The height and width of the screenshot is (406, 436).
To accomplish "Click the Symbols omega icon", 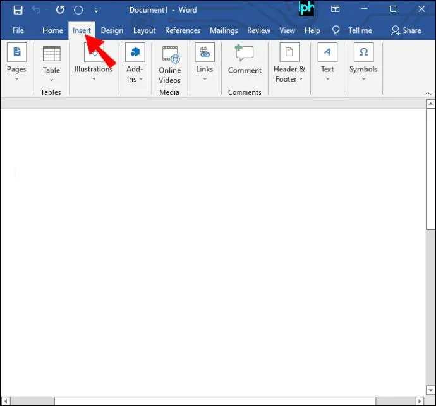I will click(x=364, y=52).
